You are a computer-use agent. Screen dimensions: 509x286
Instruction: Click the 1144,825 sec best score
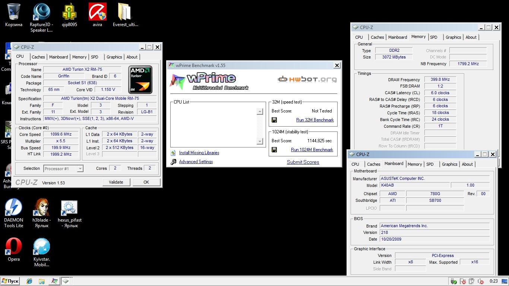point(319,141)
